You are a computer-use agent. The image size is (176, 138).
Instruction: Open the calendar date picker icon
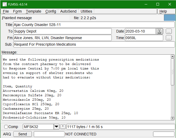click(159, 31)
